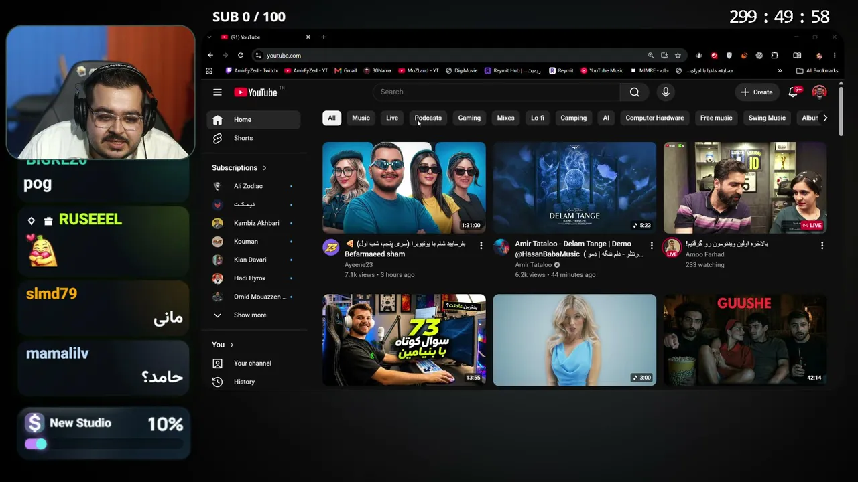Image resolution: width=858 pixels, height=482 pixels.
Task: Show hidden bookmarks overflow chevron
Action: [x=780, y=70]
